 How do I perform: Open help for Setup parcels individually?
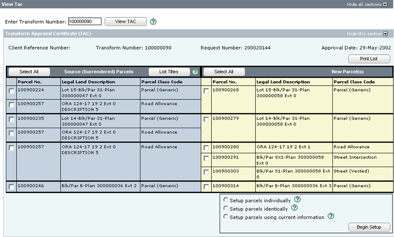(x=297, y=199)
